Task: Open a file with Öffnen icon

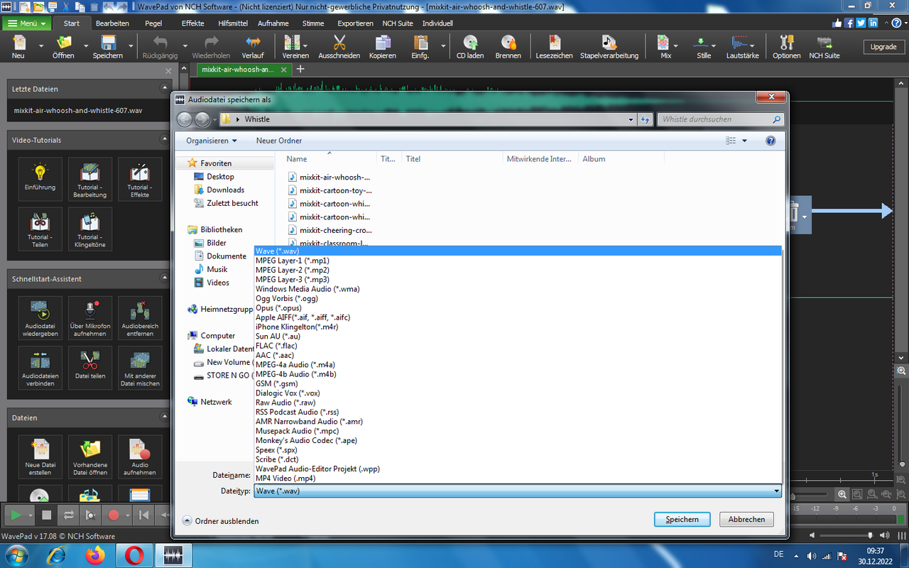Action: [x=63, y=47]
